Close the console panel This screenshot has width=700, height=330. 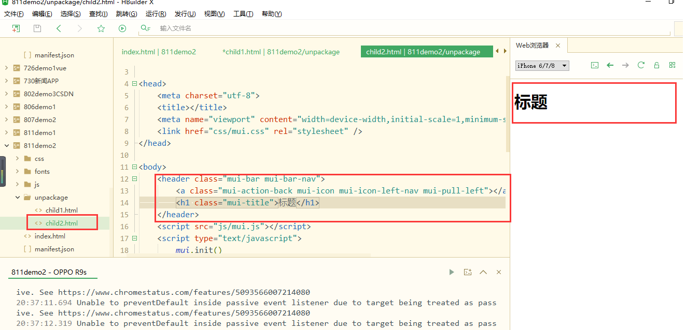coord(499,272)
